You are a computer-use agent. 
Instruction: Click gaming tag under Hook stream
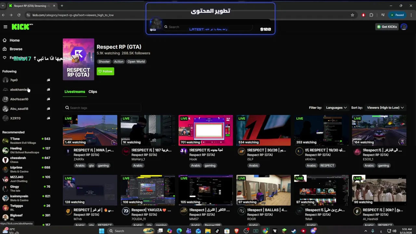[210, 165]
